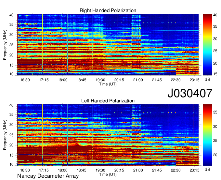Click the 30 dB tick of bottom color bar
Viewport: 221px width, 180px height.
click(x=215, y=127)
